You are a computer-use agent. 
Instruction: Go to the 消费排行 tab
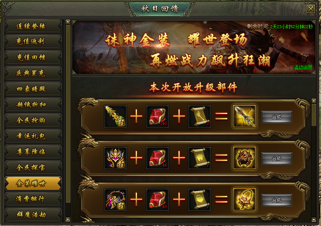[33, 199]
